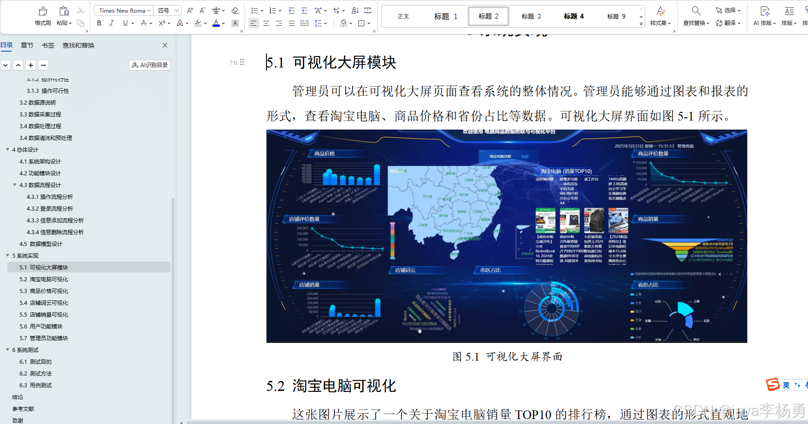Screen dimensions: 808x424
Task: Jump to '5.2 淘宝电脑可视化' in outline
Action: point(44,279)
